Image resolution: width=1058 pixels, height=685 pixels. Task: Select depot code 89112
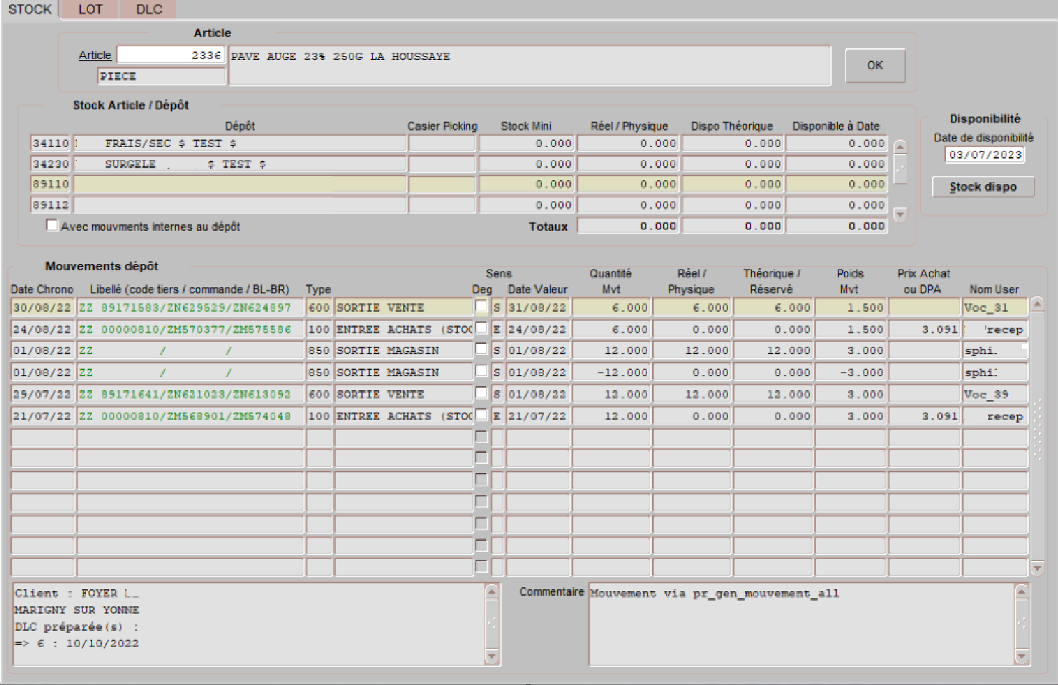click(51, 205)
